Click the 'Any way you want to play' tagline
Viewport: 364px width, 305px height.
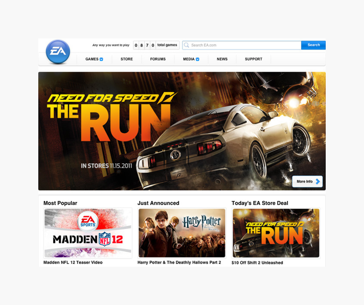click(111, 45)
